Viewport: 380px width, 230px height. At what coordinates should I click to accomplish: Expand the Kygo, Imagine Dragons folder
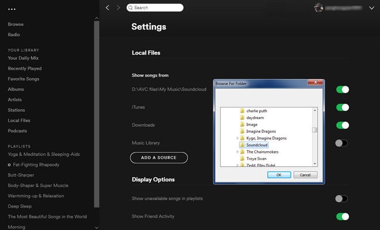237,138
